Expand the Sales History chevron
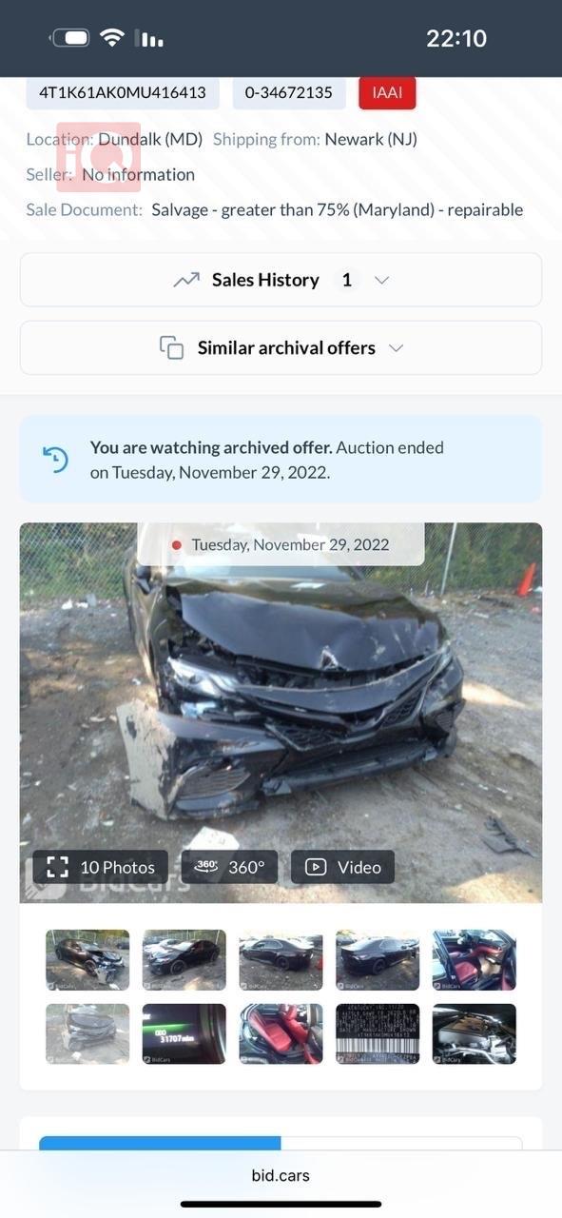Screen dimensions: 562x1218 [382, 280]
